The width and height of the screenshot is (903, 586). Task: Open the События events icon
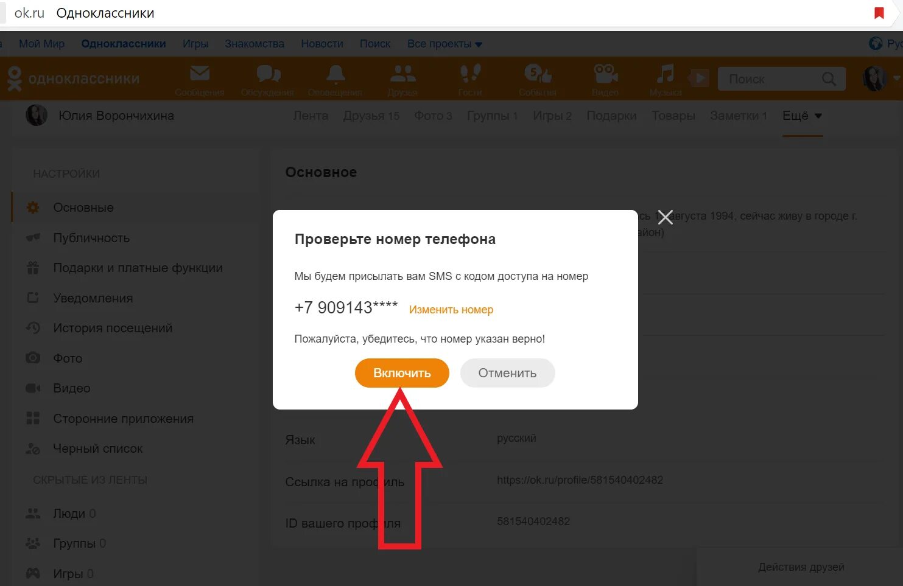tap(538, 74)
